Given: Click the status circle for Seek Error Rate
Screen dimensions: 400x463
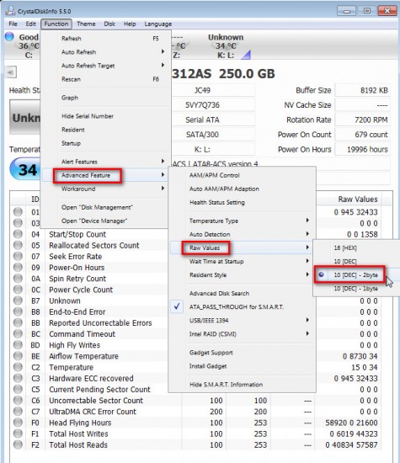Looking at the screenshot, I should coord(18,256).
